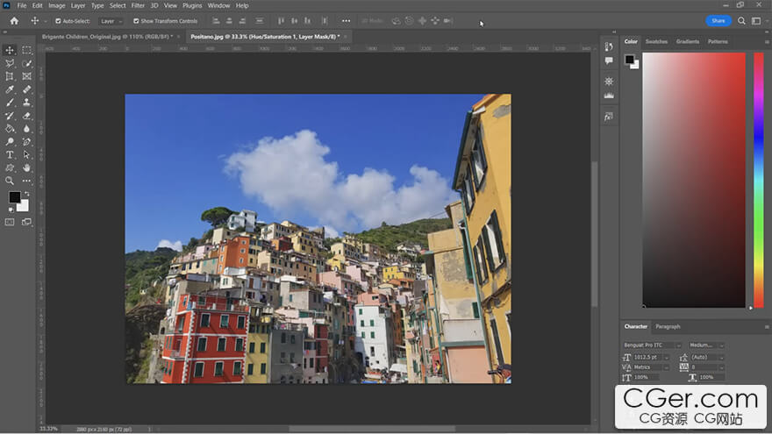Select the Pen tool
This screenshot has height=434, width=772.
(x=26, y=142)
